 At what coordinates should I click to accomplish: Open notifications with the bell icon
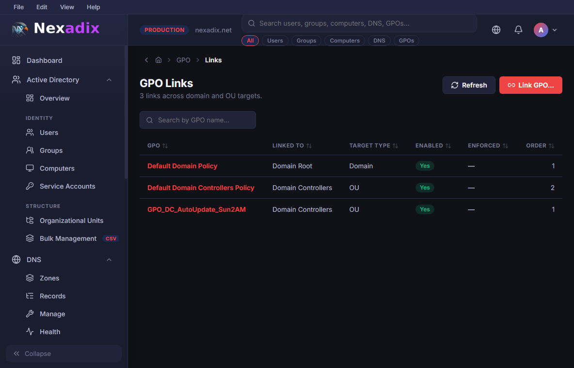coord(518,30)
